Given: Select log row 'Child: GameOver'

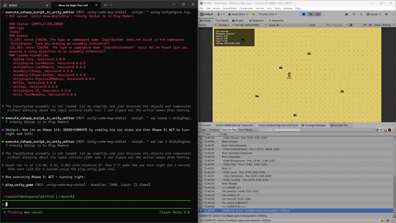Looking at the screenshot, I should point(296,176).
